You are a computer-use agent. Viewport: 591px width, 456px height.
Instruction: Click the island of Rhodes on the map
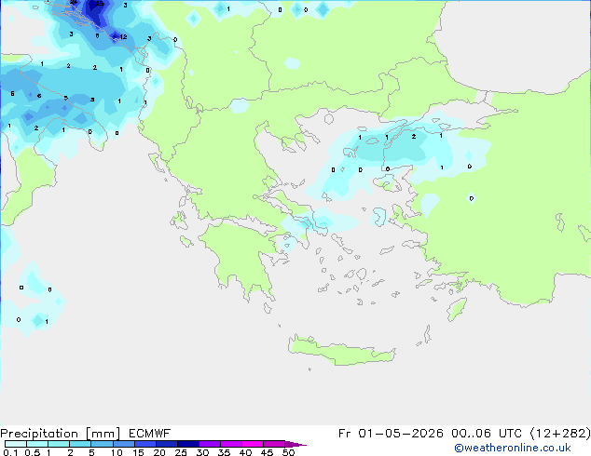457,309
